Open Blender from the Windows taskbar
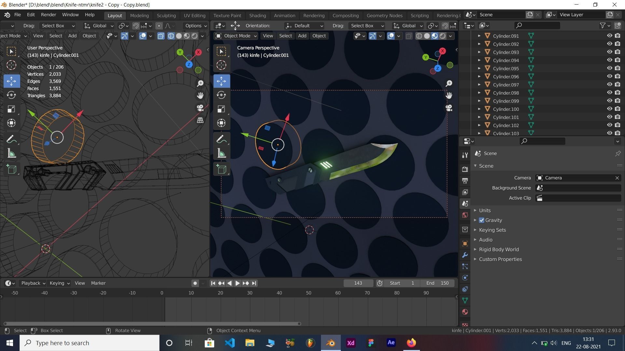 330,343
